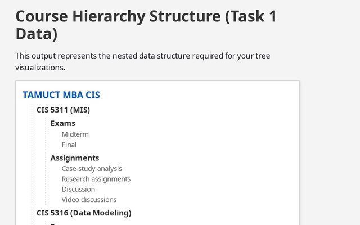The width and height of the screenshot is (360, 225).
Task: Open the CIS 5316 (Data Modeling) node
Action: [83, 213]
